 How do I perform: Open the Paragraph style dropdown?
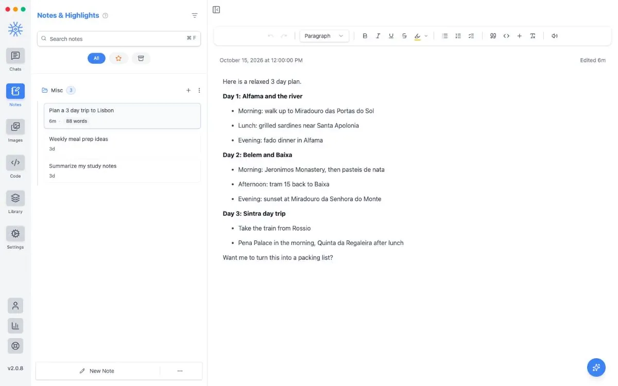(324, 36)
